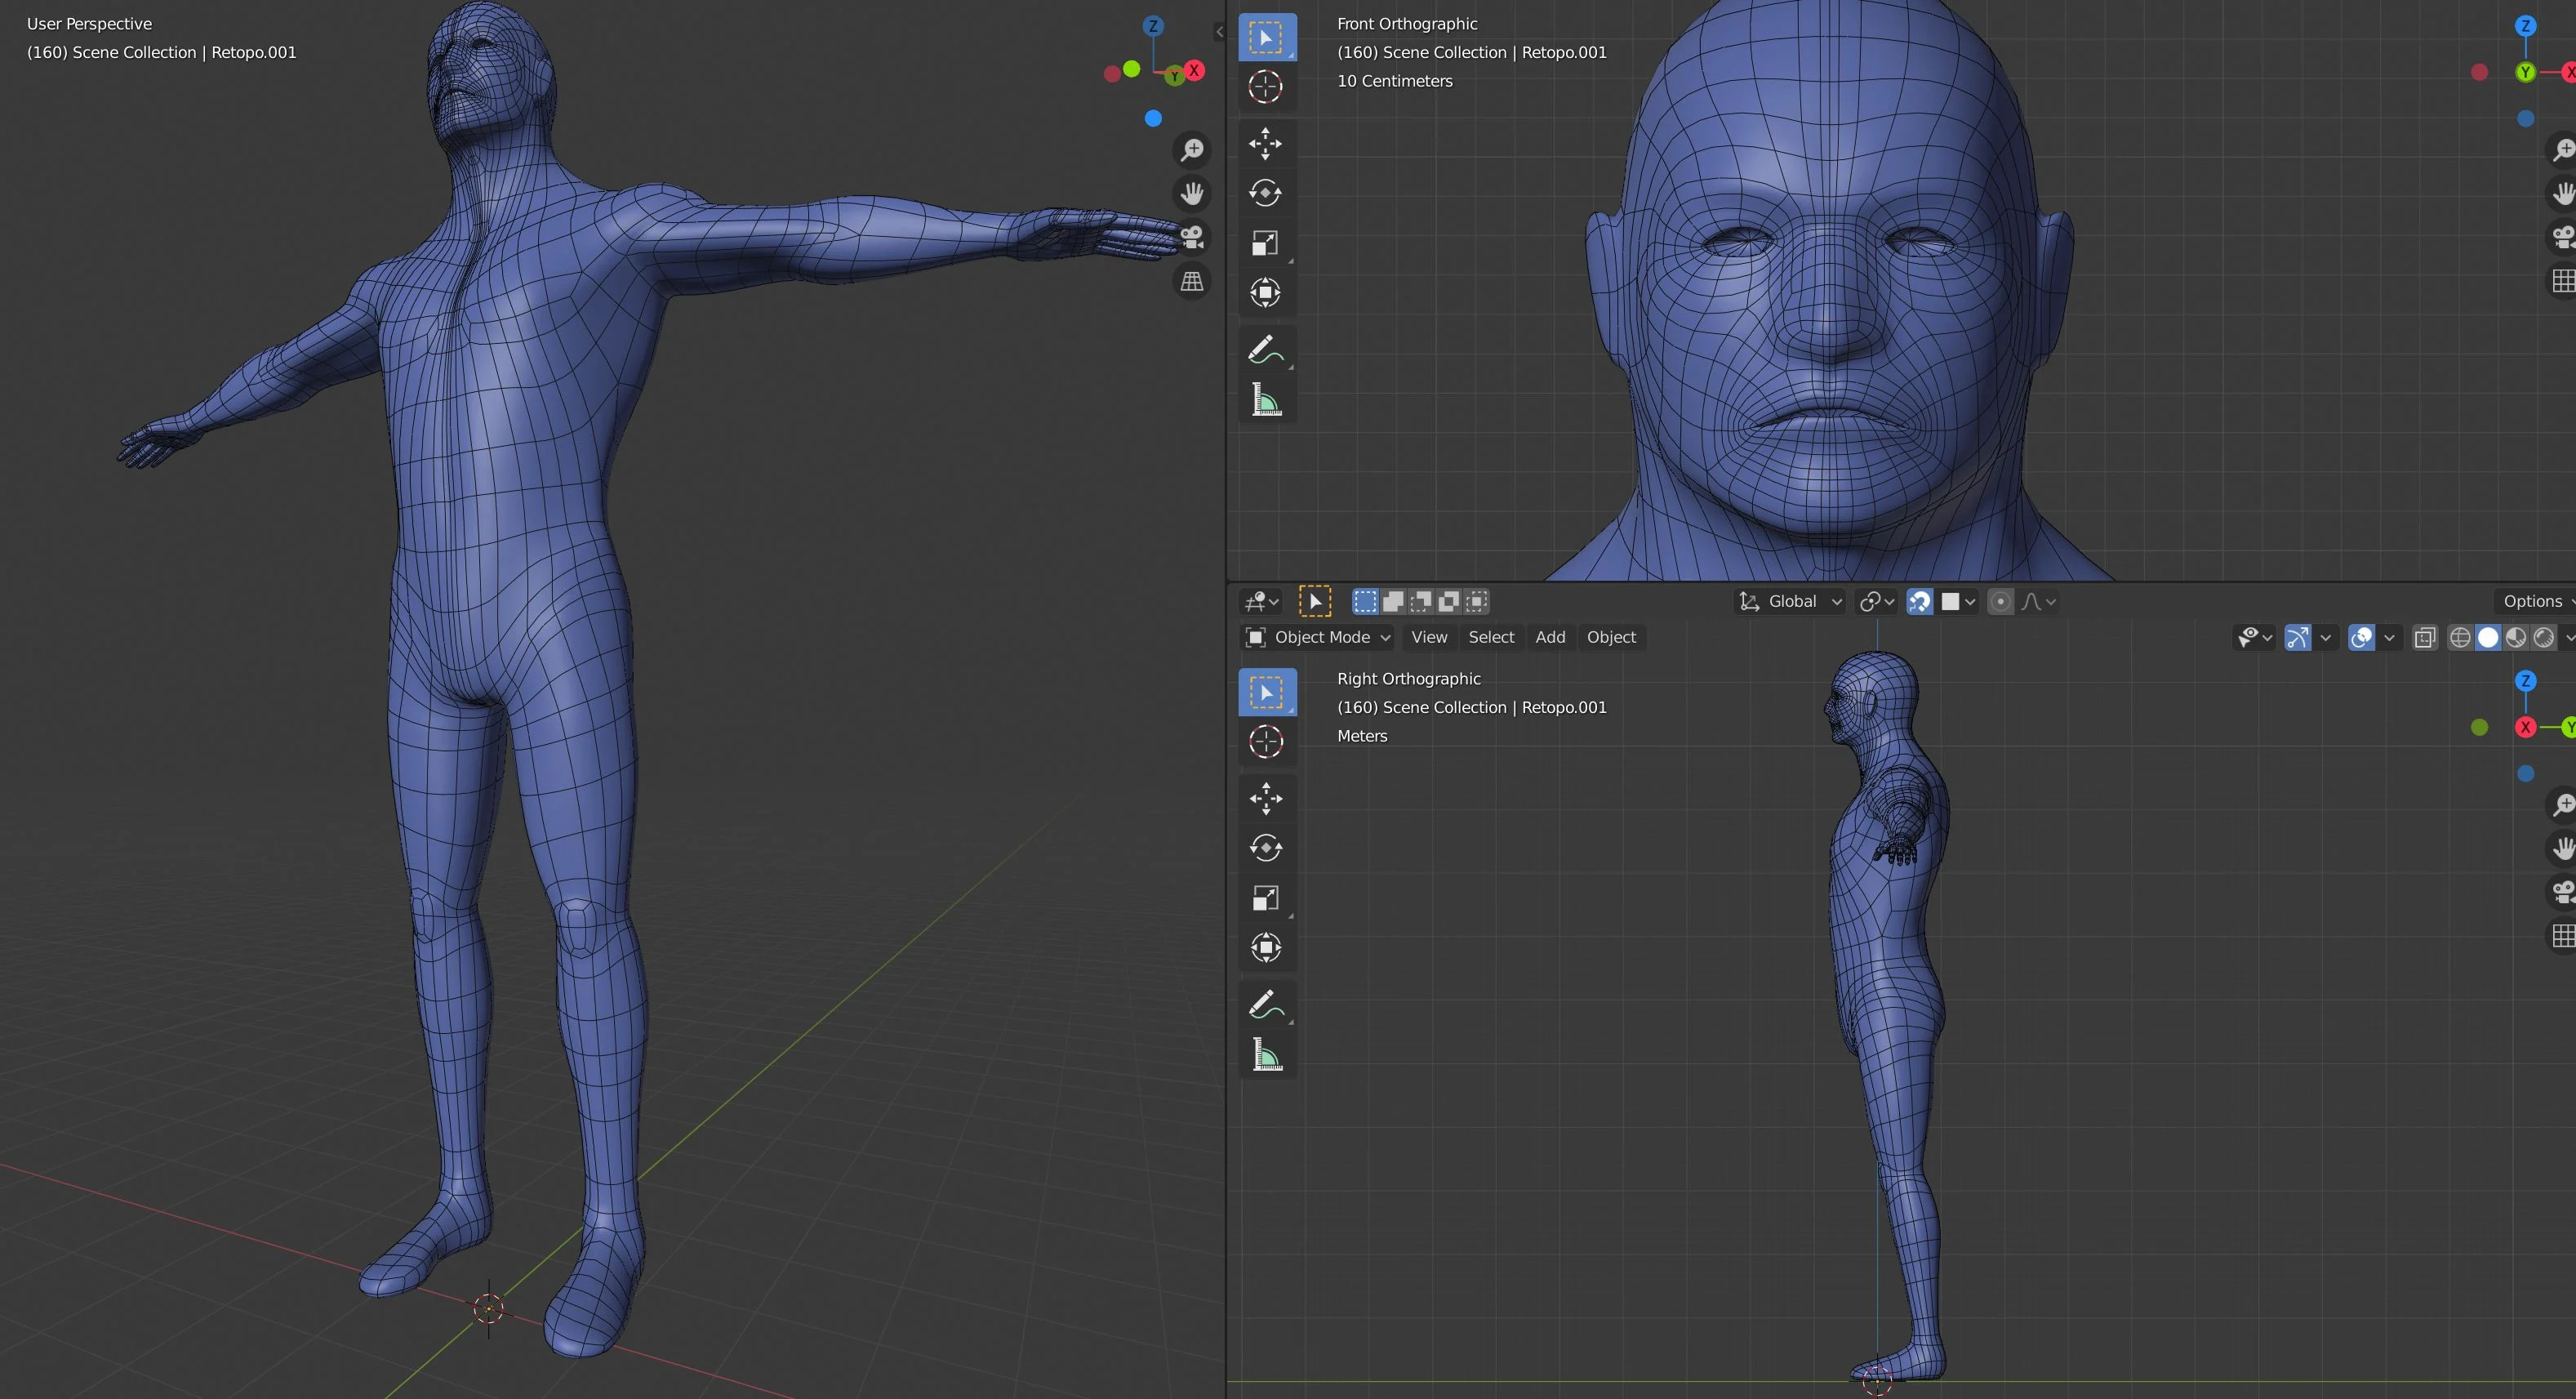Viewport: 2576px width, 1399px height.
Task: Select the Annotate tool in Right Orthographic viewport
Action: (x=1266, y=1005)
